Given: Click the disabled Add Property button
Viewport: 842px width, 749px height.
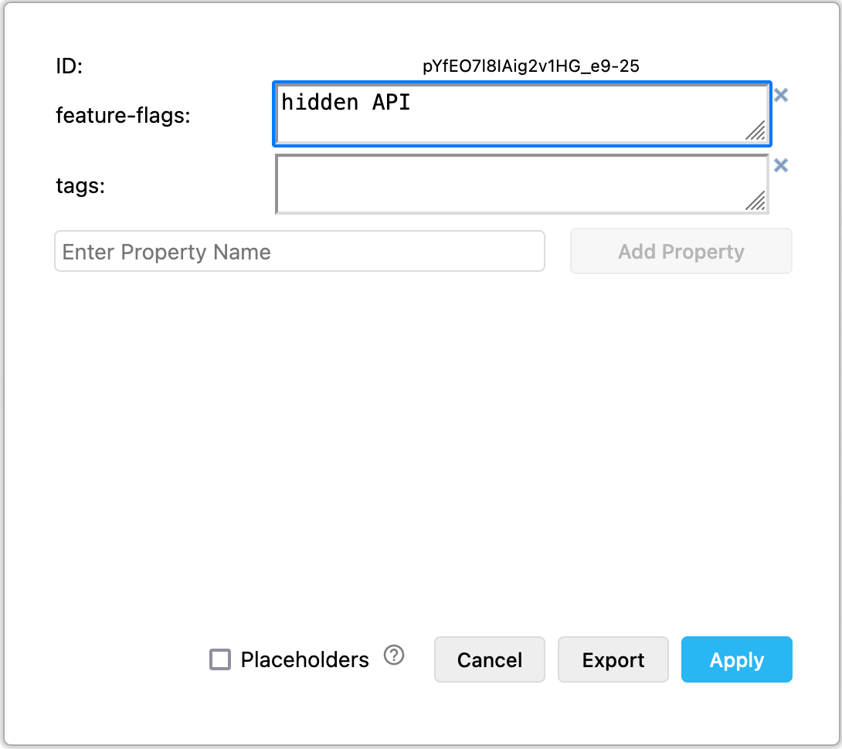Looking at the screenshot, I should pos(681,251).
